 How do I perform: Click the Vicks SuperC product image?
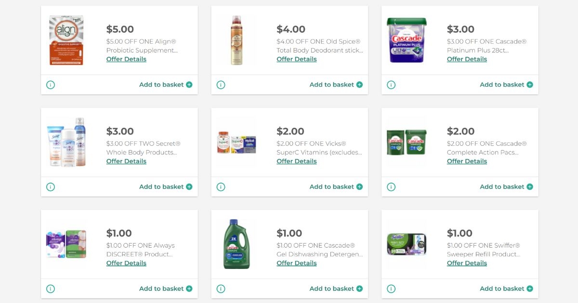(x=236, y=141)
